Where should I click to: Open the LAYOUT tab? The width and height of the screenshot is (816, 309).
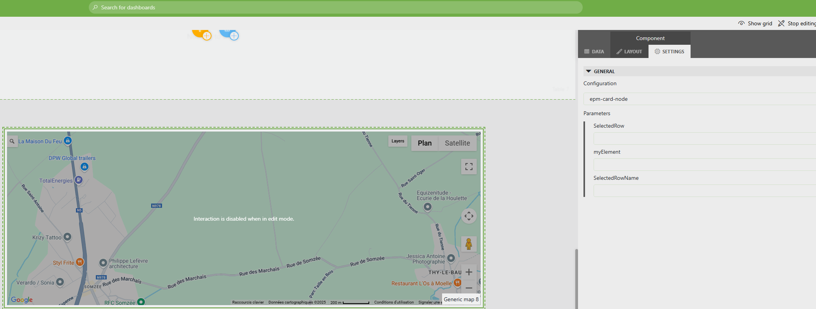click(x=629, y=51)
